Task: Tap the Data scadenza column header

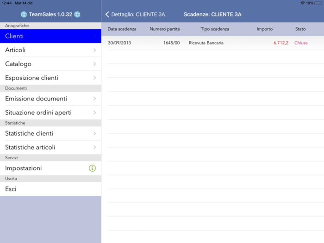Action: click(122, 29)
